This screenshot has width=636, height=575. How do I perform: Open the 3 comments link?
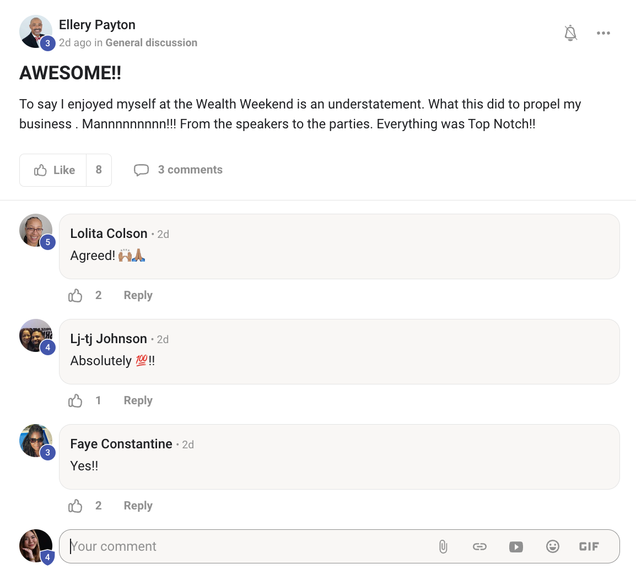[x=190, y=170]
